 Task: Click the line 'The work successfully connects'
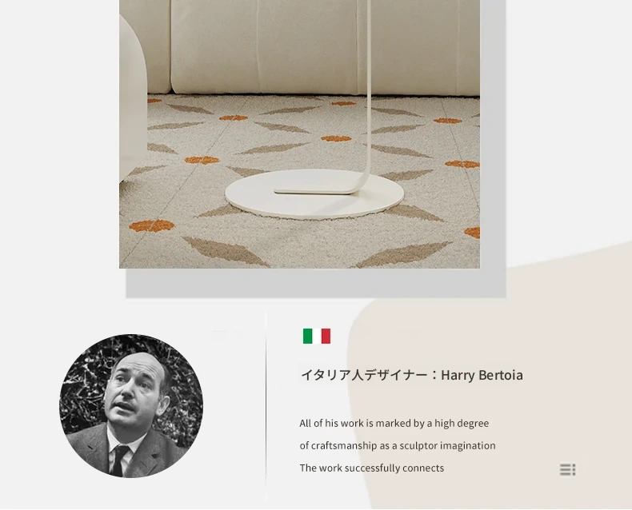[372, 468]
